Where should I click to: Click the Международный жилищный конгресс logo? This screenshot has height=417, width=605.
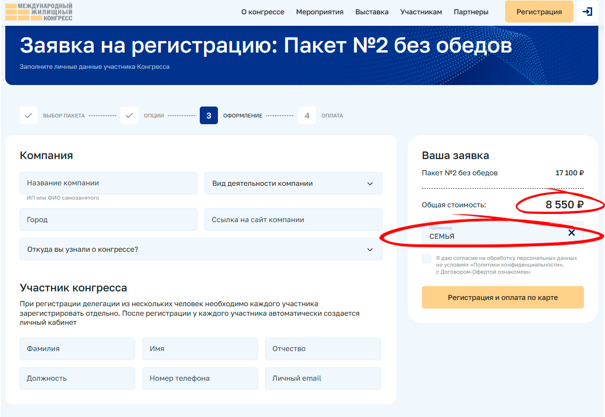[39, 12]
